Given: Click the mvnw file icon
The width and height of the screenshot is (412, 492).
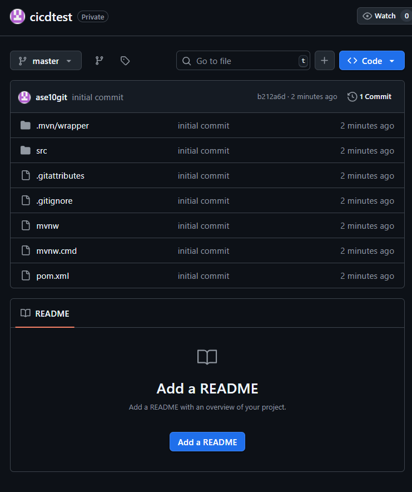Looking at the screenshot, I should pos(26,225).
